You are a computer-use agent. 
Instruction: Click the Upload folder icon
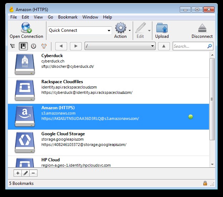(x=162, y=28)
